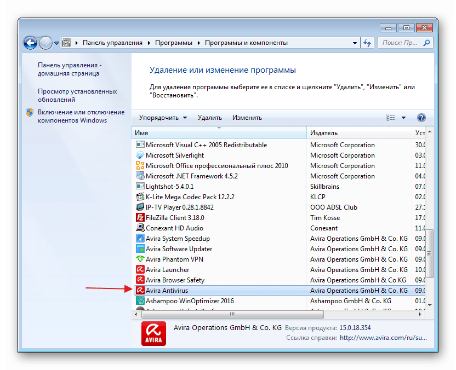This screenshot has height=370, width=456.
Task: Click the Панель управления breadcrumb
Action: pyautogui.click(x=112, y=43)
